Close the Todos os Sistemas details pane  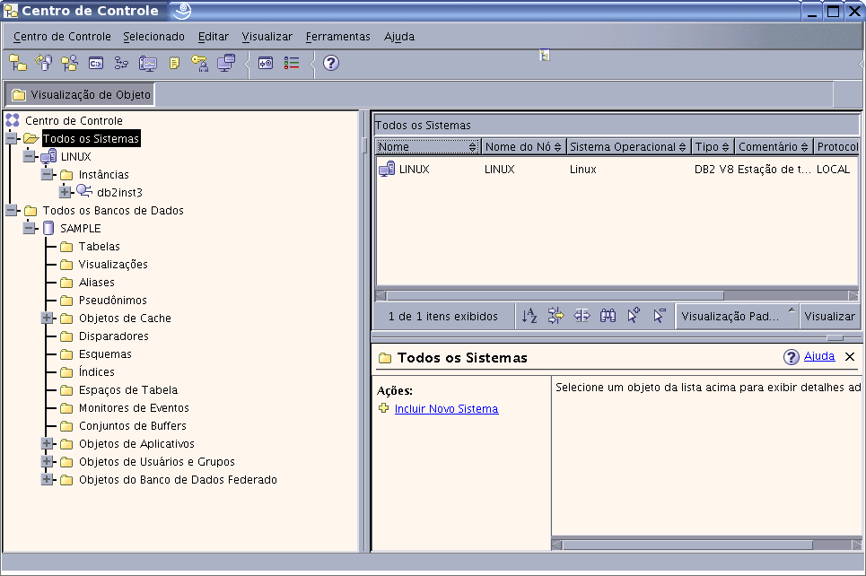pyautogui.click(x=850, y=357)
